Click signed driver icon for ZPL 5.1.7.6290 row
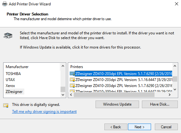The width and height of the screenshot is (181, 133). pos(72,86)
